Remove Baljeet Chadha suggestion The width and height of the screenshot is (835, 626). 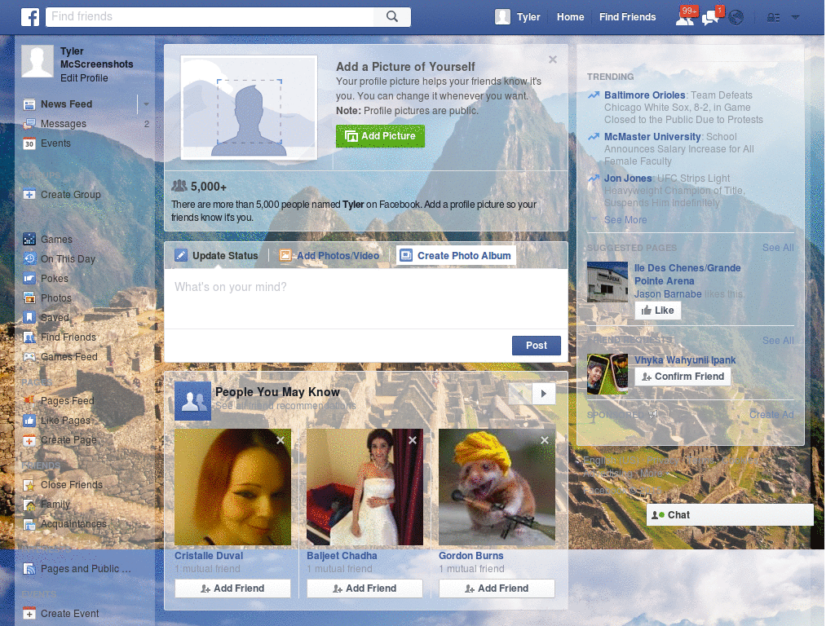(x=412, y=440)
